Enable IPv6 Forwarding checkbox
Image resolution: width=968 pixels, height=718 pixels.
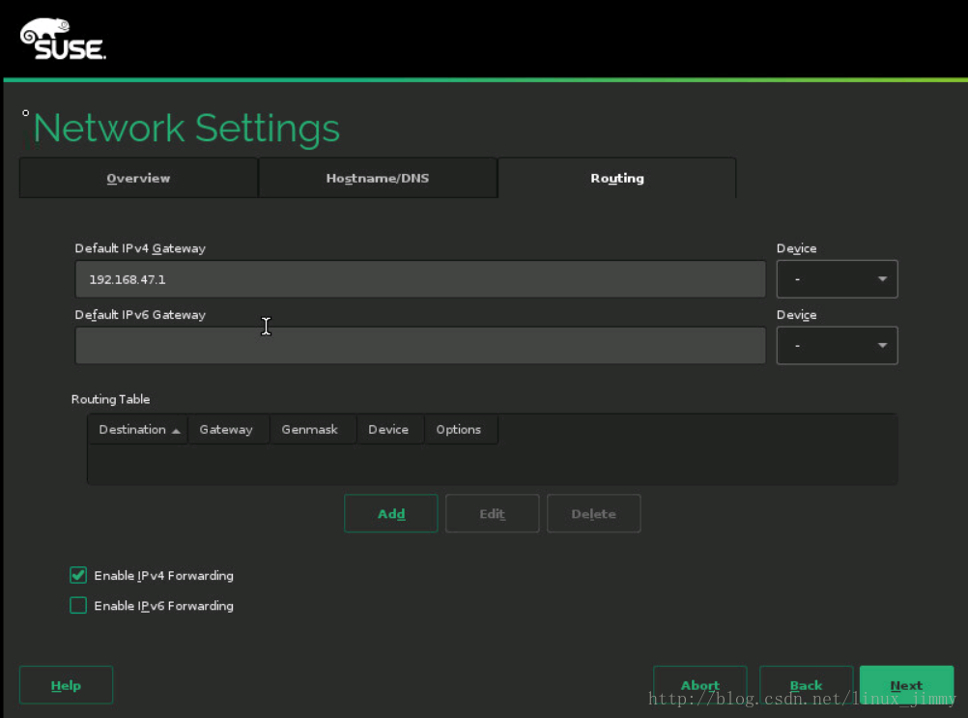point(78,605)
